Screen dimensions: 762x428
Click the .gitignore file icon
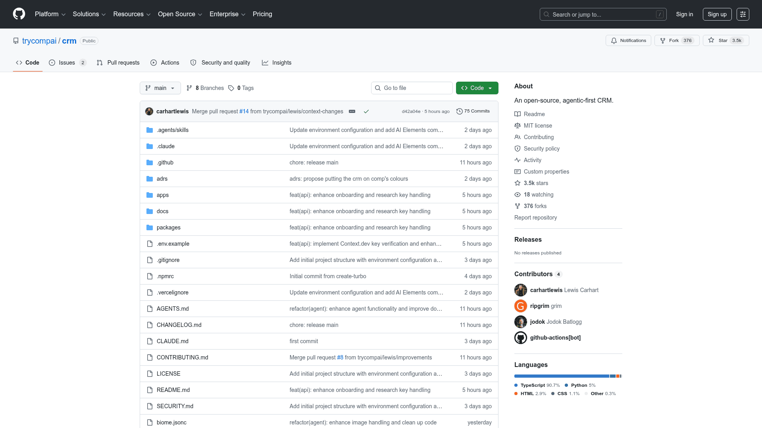coord(150,260)
